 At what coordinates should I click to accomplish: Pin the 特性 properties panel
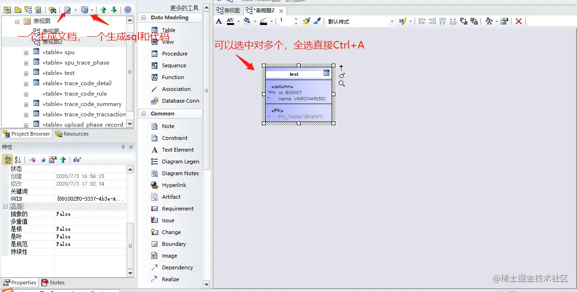coord(123,147)
